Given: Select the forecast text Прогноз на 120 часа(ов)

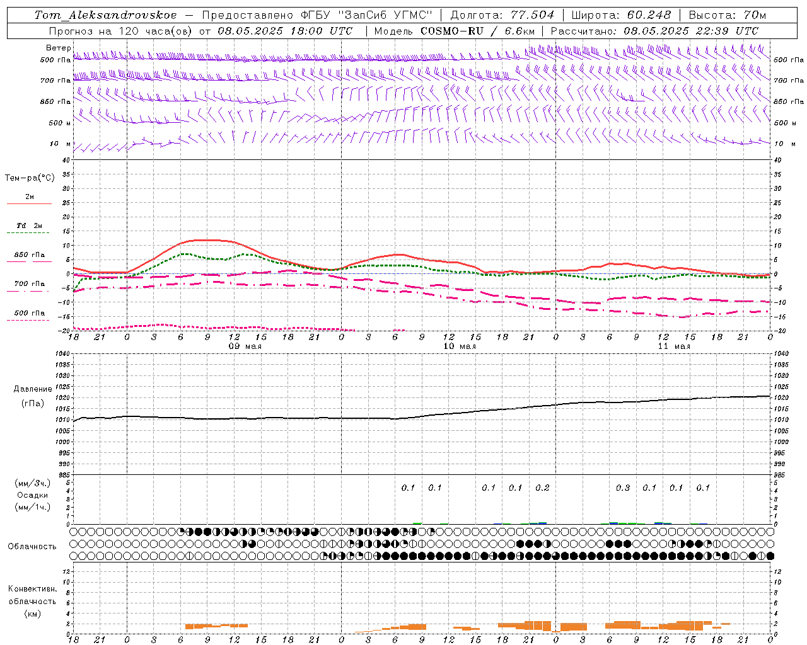Looking at the screenshot, I should [120, 31].
